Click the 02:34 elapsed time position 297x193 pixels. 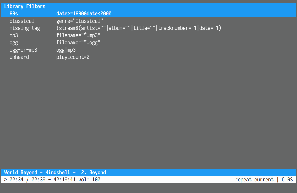[16, 180]
